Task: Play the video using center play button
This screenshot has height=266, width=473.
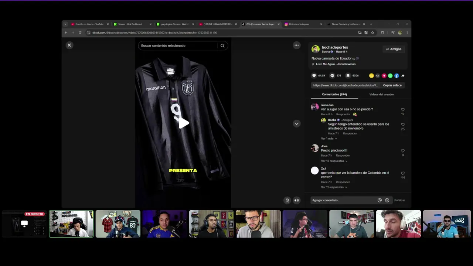Action: [183, 123]
